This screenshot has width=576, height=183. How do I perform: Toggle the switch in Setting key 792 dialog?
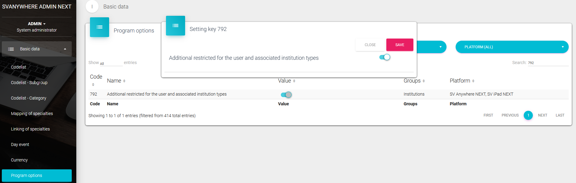(x=385, y=57)
